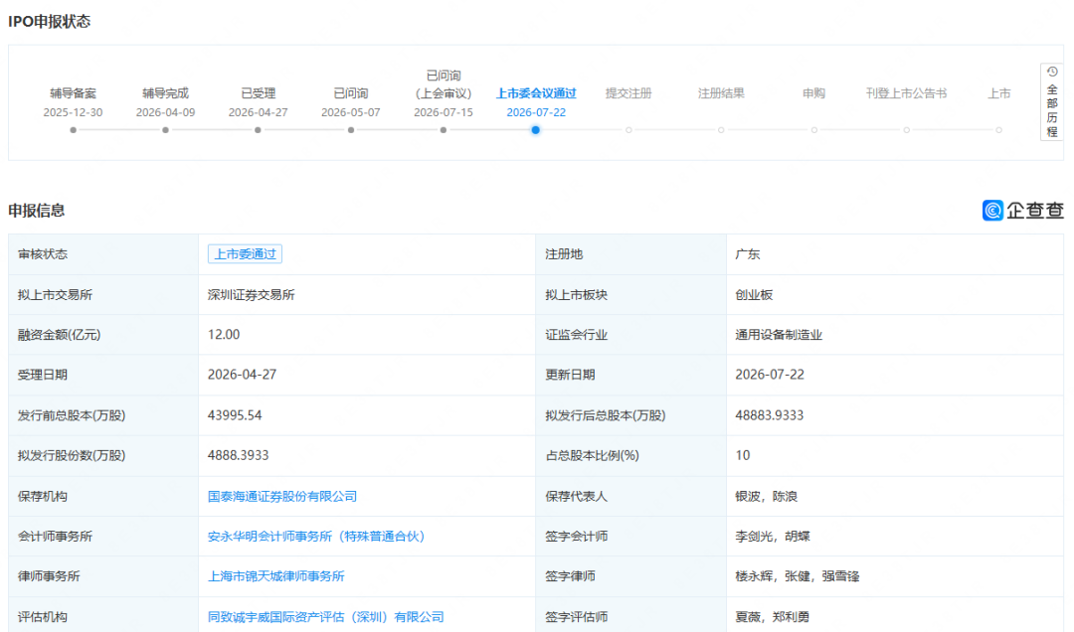Click the 融资金额 value 12.00
This screenshot has width=1074, height=632.
(224, 335)
